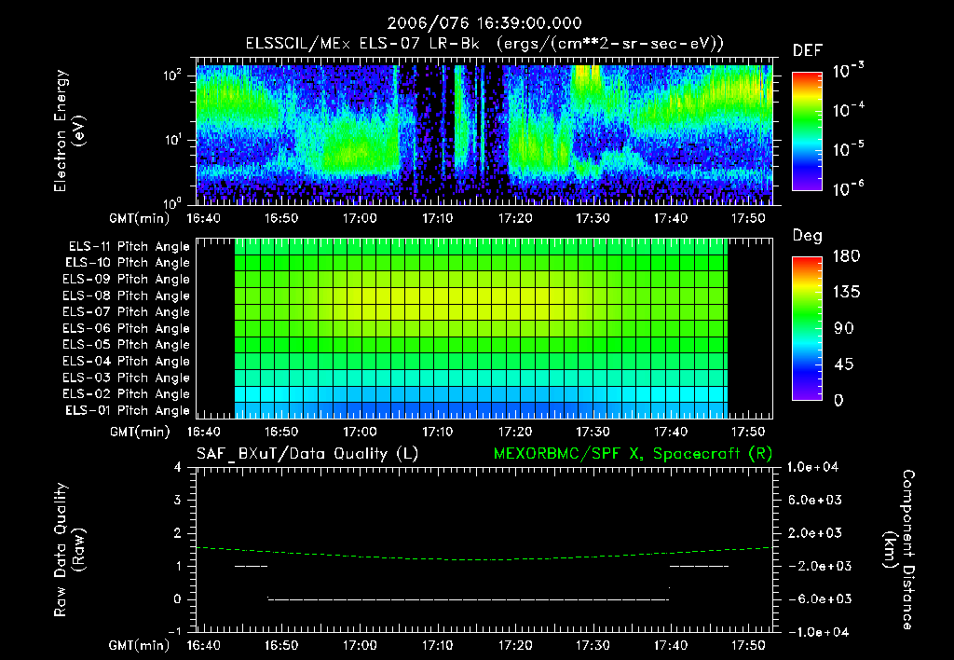Click the 'ELS-02 Pitch Angle' row label

(x=126, y=394)
